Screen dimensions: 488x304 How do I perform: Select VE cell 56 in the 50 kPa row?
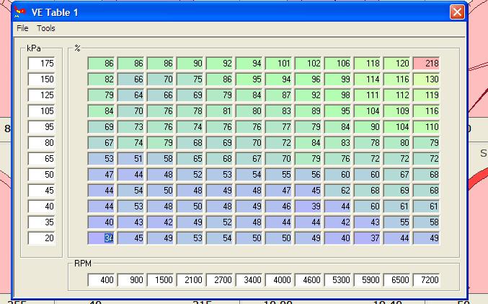coord(308,175)
